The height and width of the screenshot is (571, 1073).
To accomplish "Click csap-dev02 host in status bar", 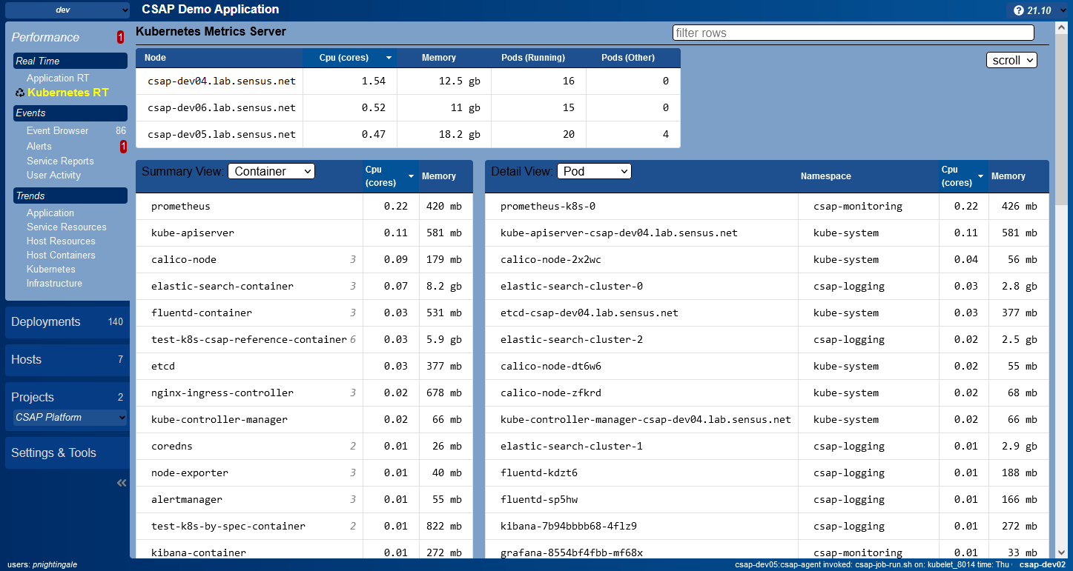I will coord(1043,564).
